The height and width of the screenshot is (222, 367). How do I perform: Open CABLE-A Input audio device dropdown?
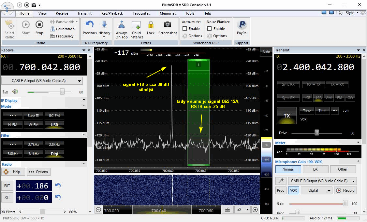[42, 81]
